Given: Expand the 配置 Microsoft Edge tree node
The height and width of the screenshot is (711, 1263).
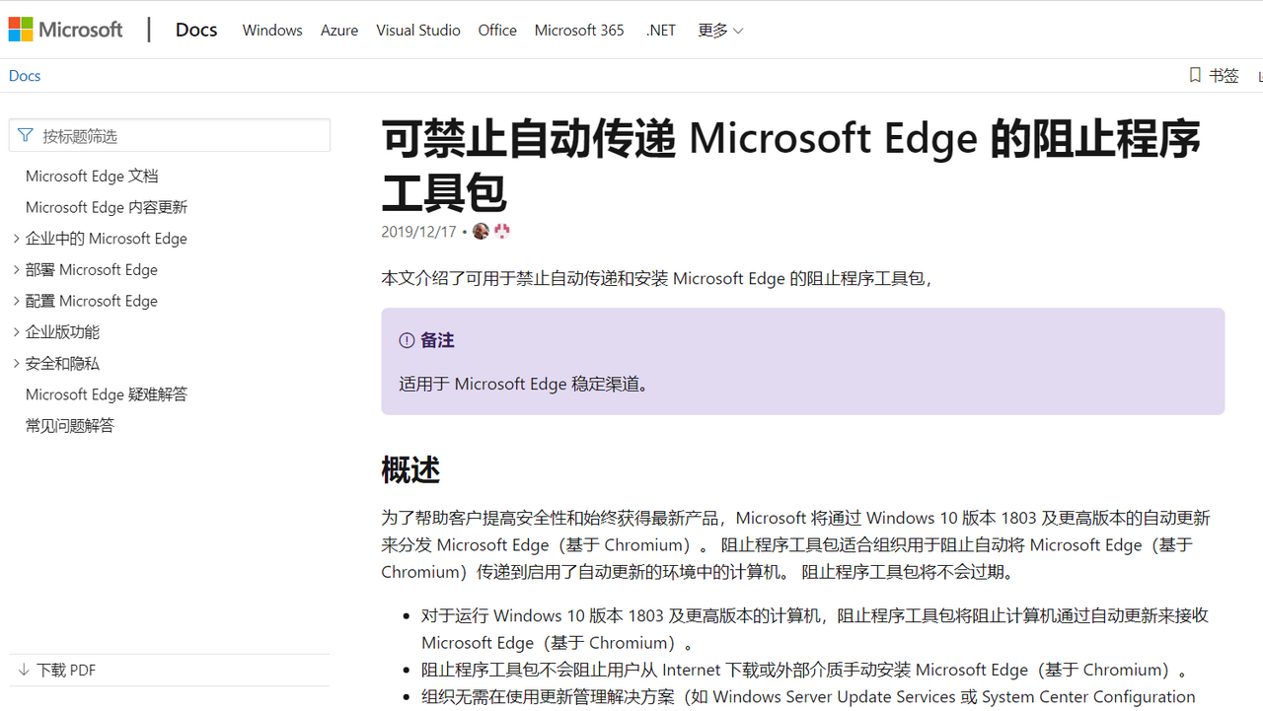Looking at the screenshot, I should [x=16, y=301].
